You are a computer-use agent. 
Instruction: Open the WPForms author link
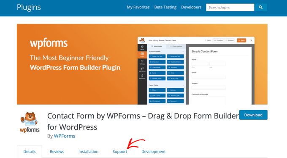point(65,136)
